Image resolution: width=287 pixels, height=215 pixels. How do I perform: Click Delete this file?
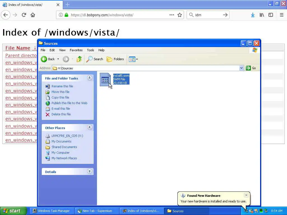[61, 114]
